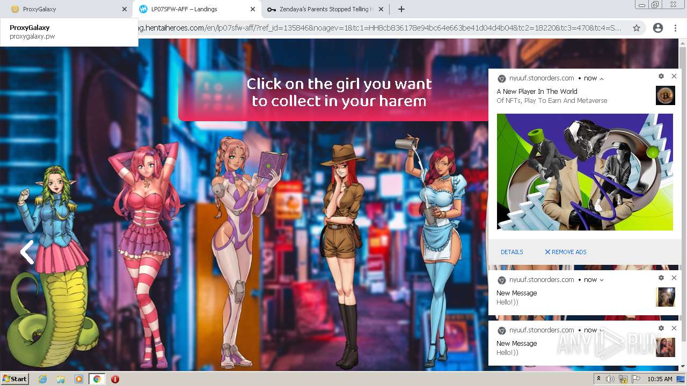
Task: Select the red-haired explorer with hat
Action: coord(345,256)
